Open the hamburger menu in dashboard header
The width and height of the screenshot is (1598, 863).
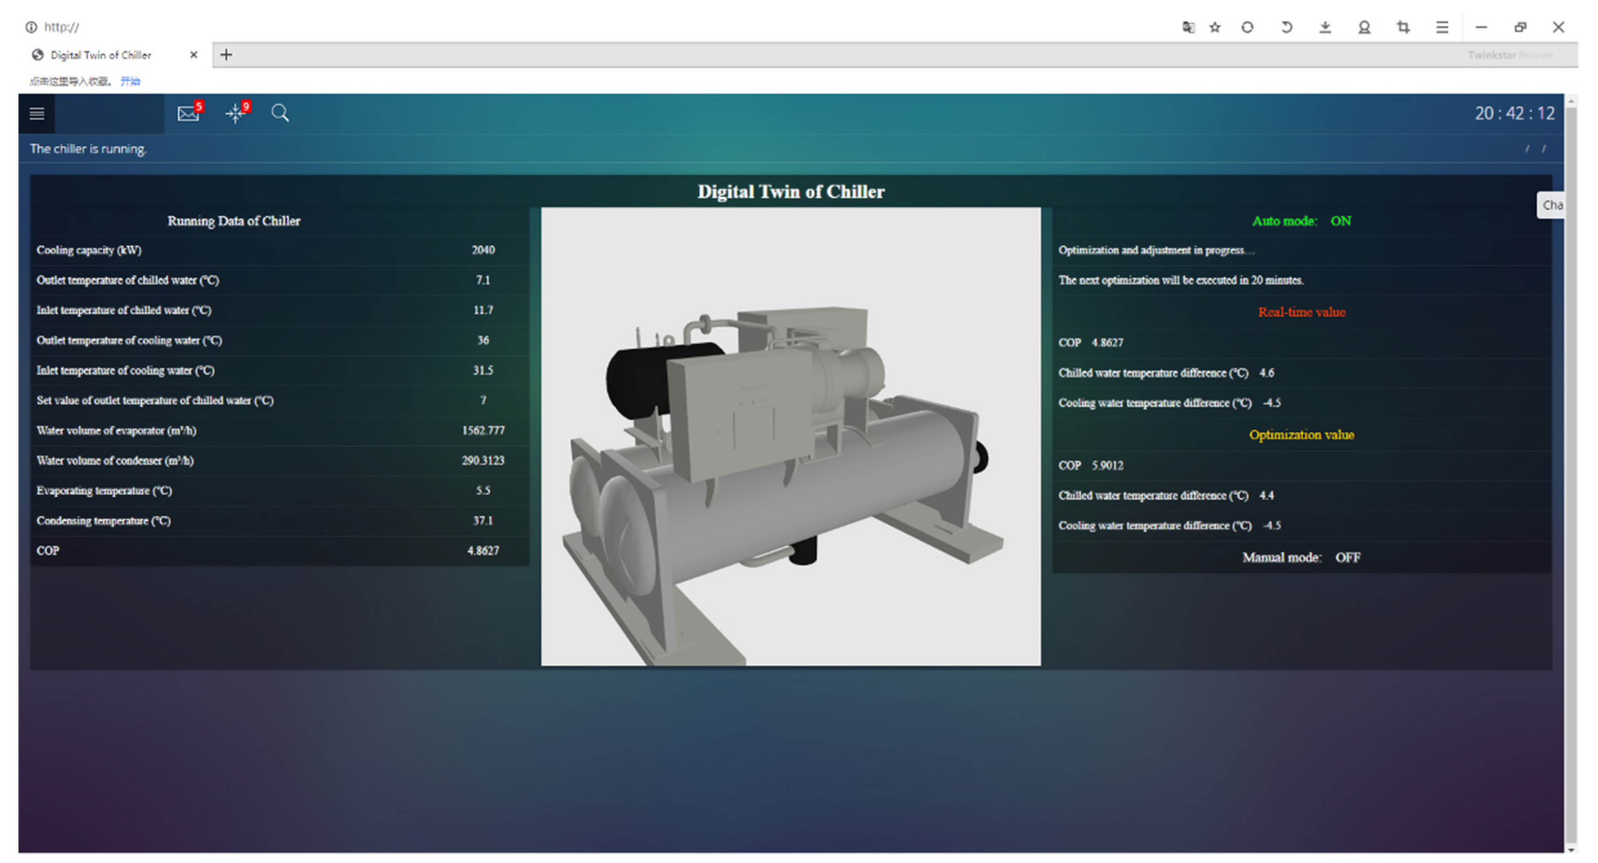pos(37,114)
